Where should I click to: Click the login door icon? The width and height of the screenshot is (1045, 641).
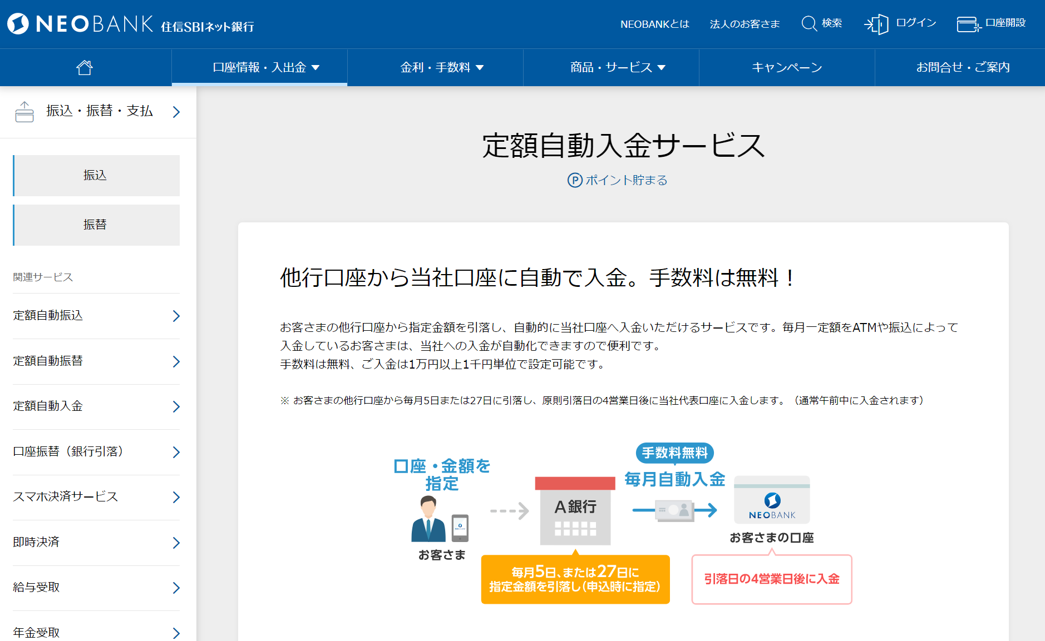click(x=876, y=24)
